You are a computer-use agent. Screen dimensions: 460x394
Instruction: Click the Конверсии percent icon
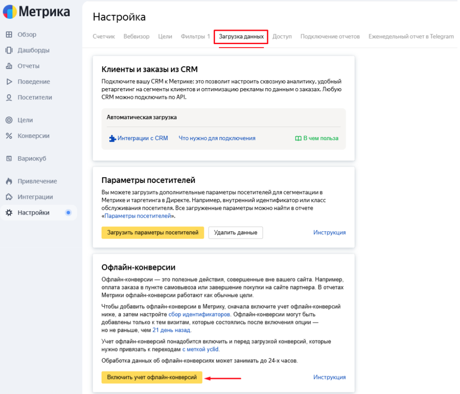tap(9, 136)
